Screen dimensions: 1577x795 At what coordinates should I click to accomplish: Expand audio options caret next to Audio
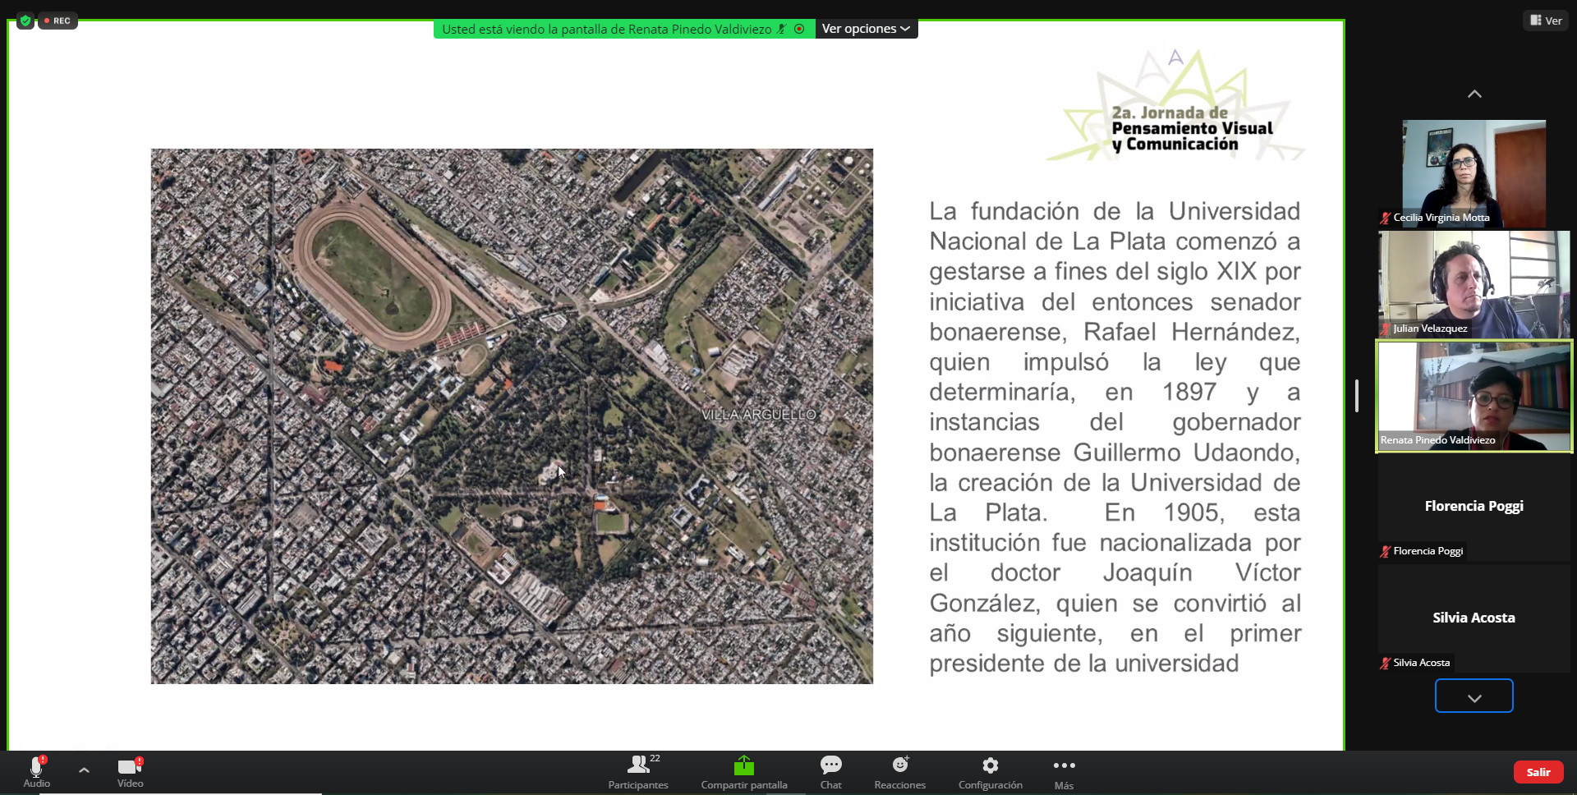84,770
